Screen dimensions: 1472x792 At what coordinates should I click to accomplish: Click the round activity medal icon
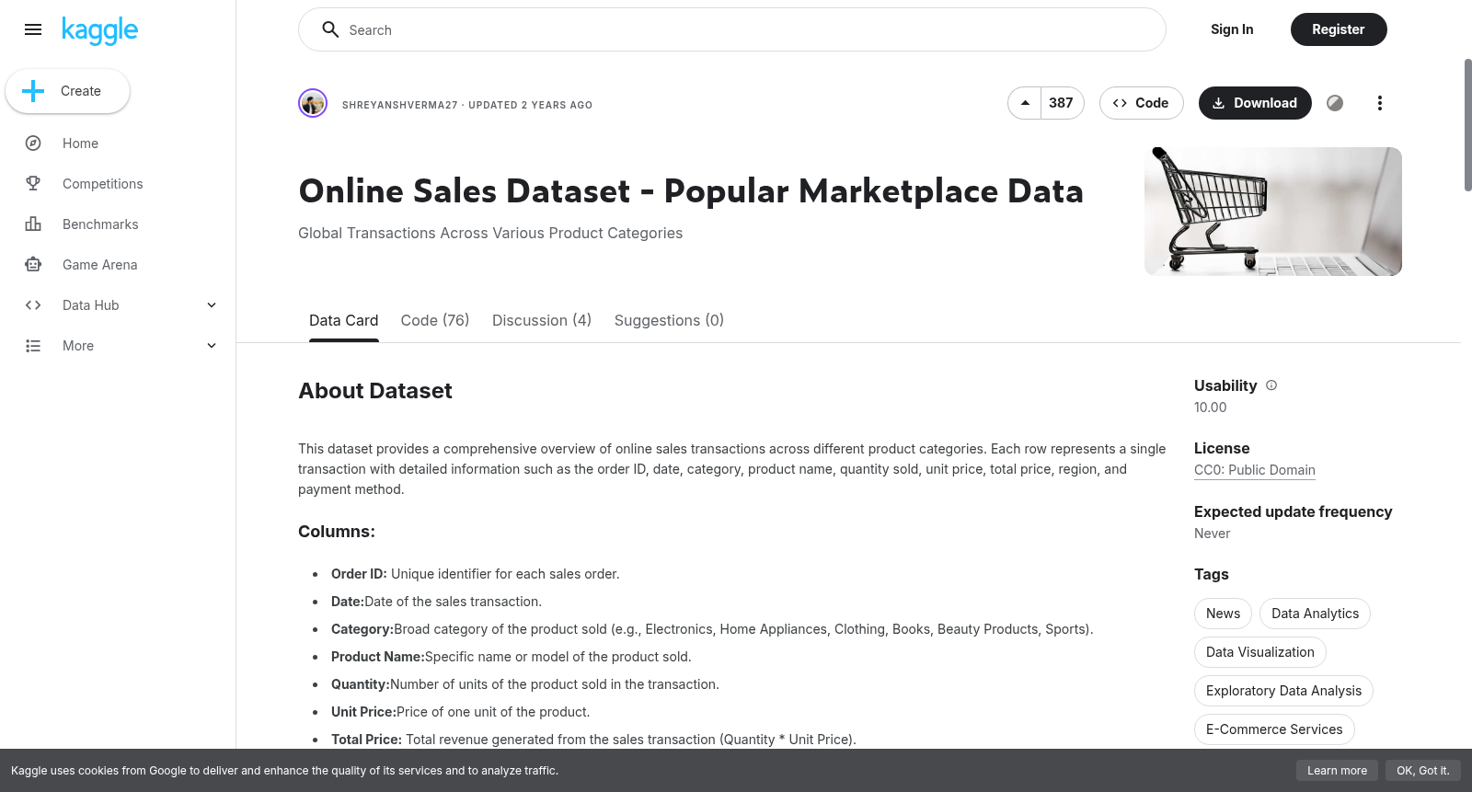[1335, 103]
